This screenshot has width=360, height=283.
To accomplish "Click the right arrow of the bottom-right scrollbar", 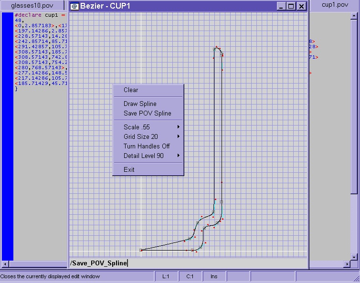I will [x=346, y=264].
